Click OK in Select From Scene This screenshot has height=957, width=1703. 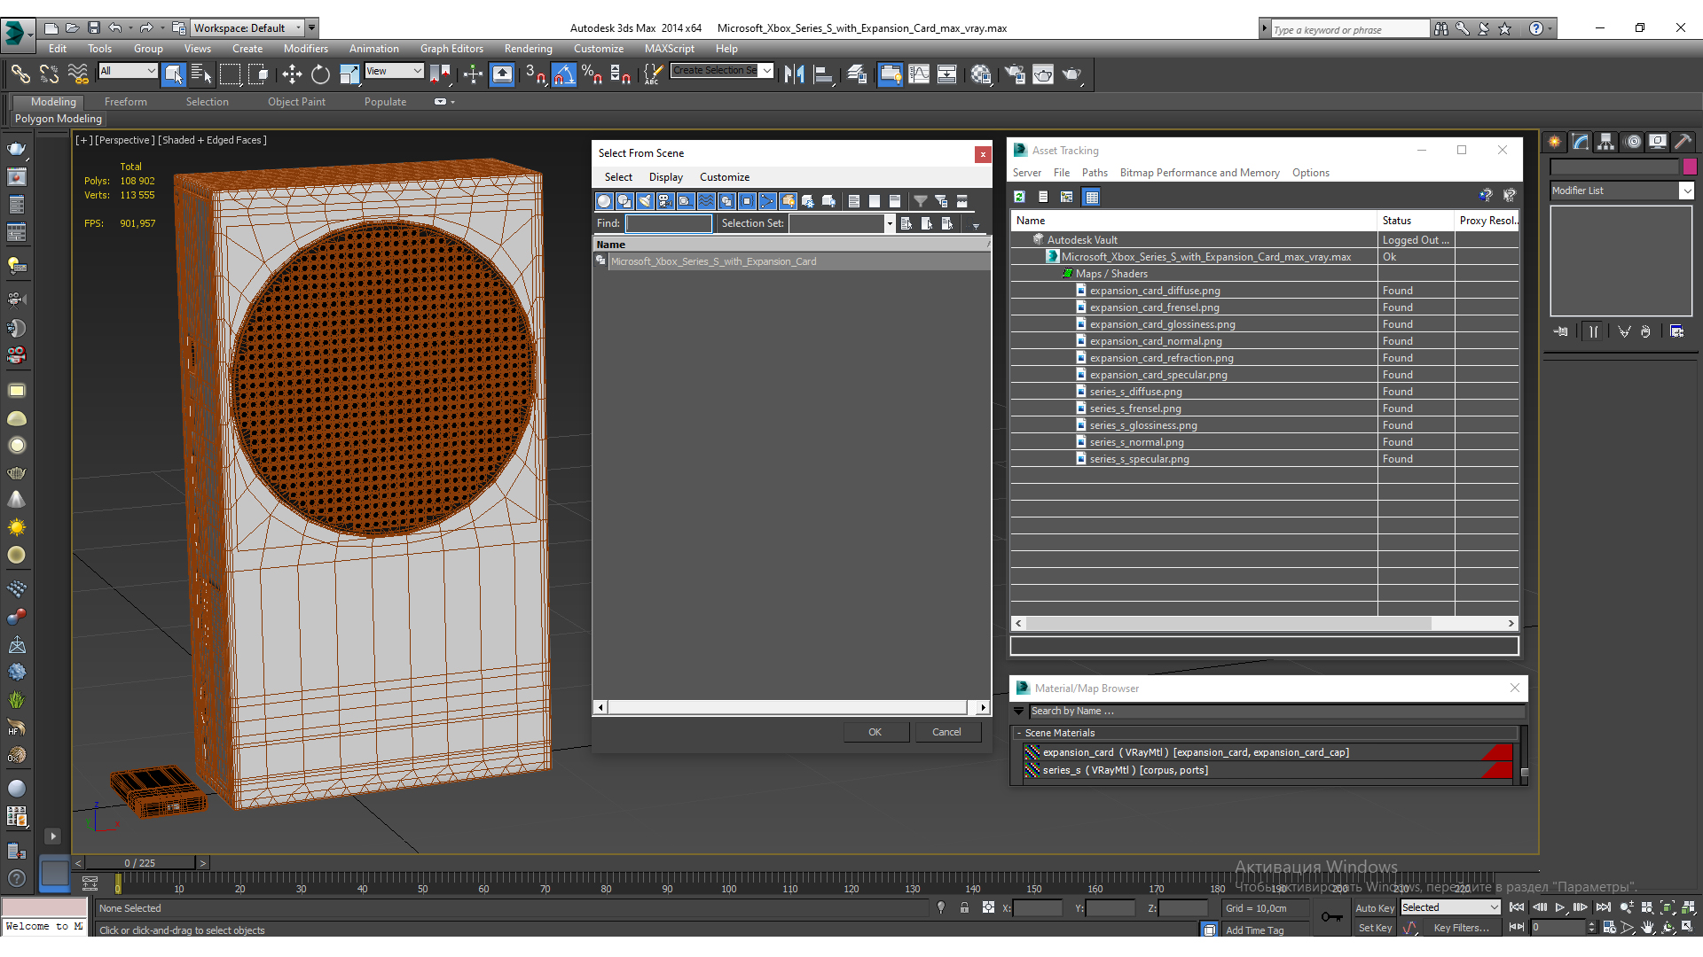coord(875,732)
